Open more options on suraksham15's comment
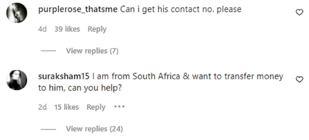The width and height of the screenshot is (309, 140). click(119, 107)
